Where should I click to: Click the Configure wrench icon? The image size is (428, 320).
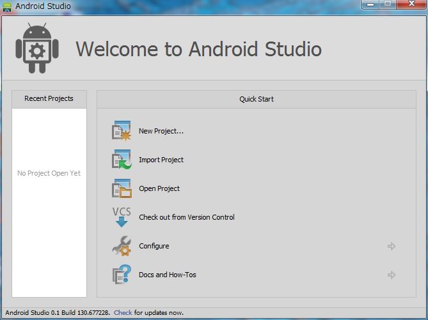coord(122,246)
